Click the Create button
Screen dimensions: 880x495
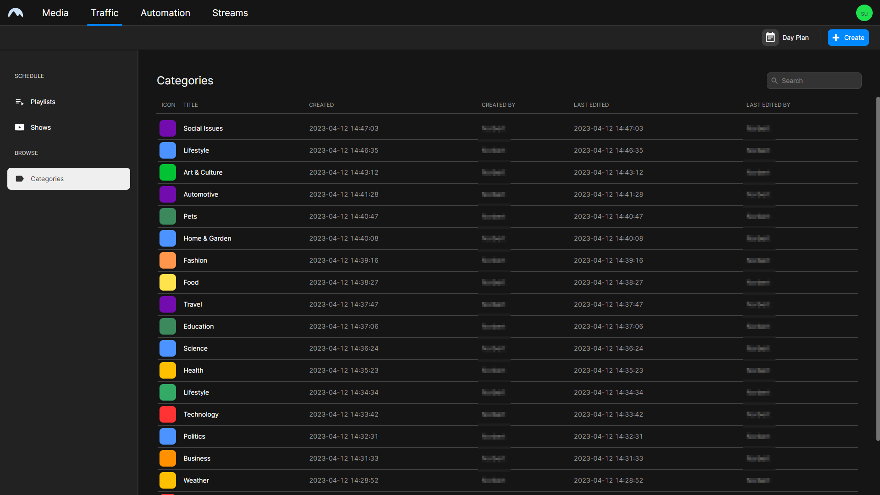tap(847, 37)
